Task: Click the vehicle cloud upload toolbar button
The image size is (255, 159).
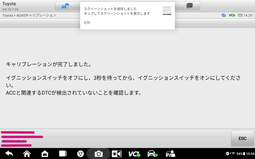Action: tap(65, 6)
